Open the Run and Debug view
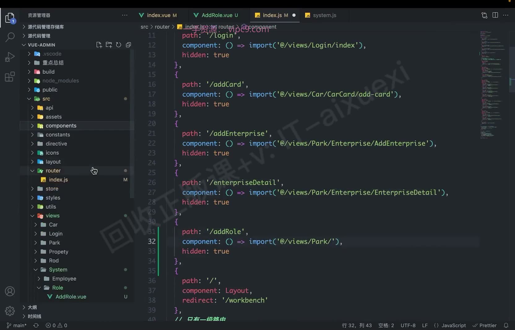515x330 pixels. 10,57
